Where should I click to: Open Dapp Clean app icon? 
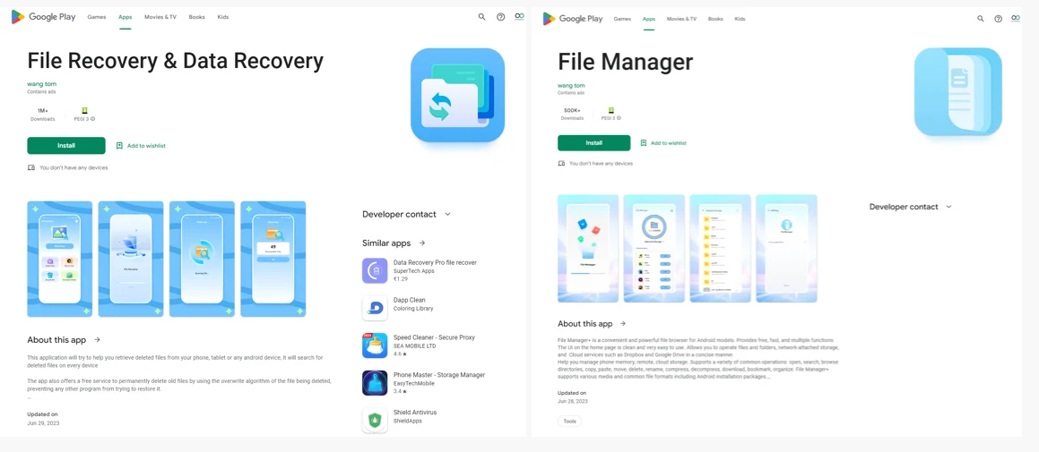click(x=375, y=308)
